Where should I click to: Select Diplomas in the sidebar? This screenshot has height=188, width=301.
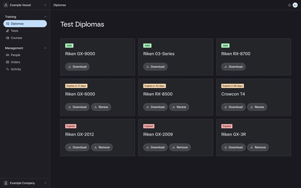tap(25, 24)
